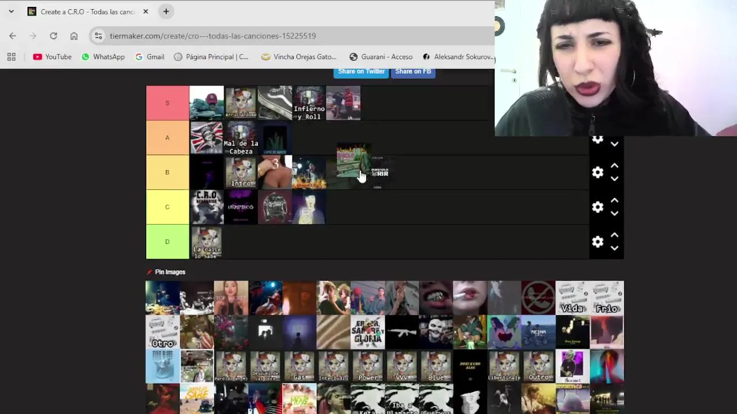Select sneaker cover in S tier
This screenshot has width=737, height=414.
(275, 103)
